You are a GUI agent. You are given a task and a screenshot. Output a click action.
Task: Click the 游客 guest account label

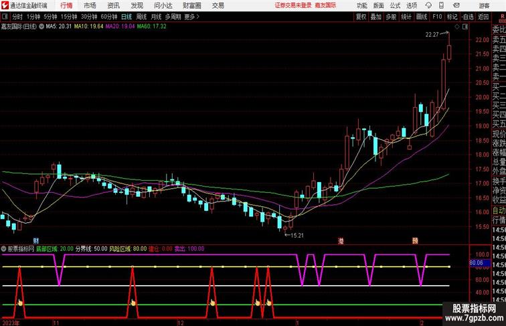point(484,5)
